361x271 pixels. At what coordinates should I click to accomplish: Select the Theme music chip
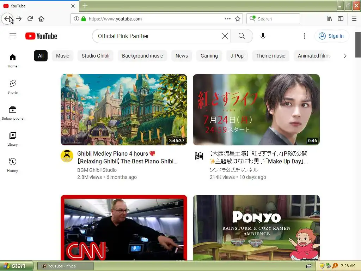[x=271, y=56]
